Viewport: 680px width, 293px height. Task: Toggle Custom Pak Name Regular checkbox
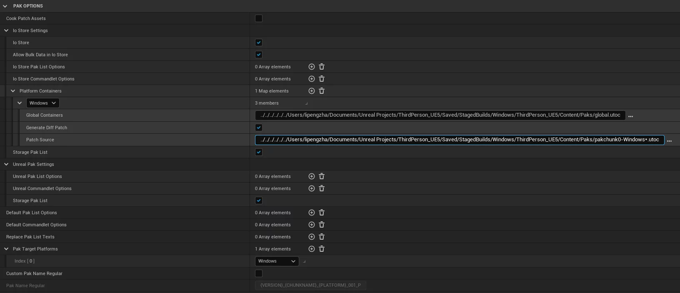[x=259, y=273]
